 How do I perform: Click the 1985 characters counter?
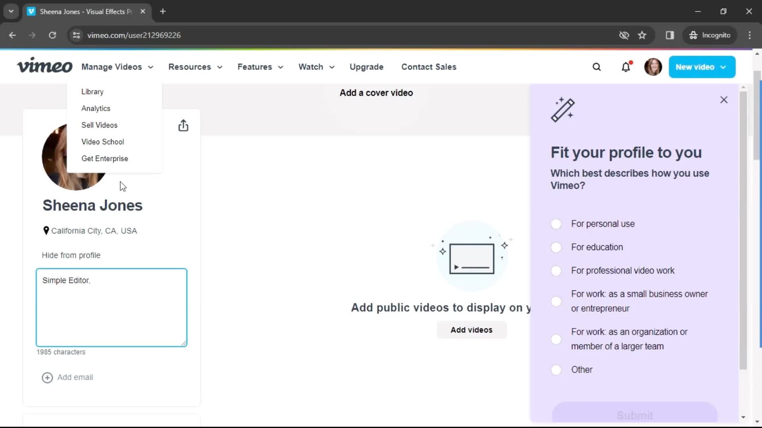click(61, 352)
